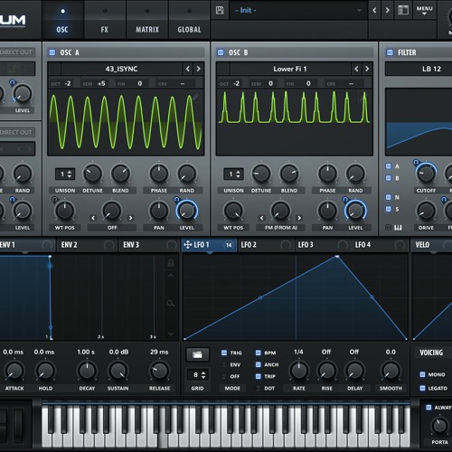
Task: Toggle OSC A enable switch
Action: tap(52, 52)
